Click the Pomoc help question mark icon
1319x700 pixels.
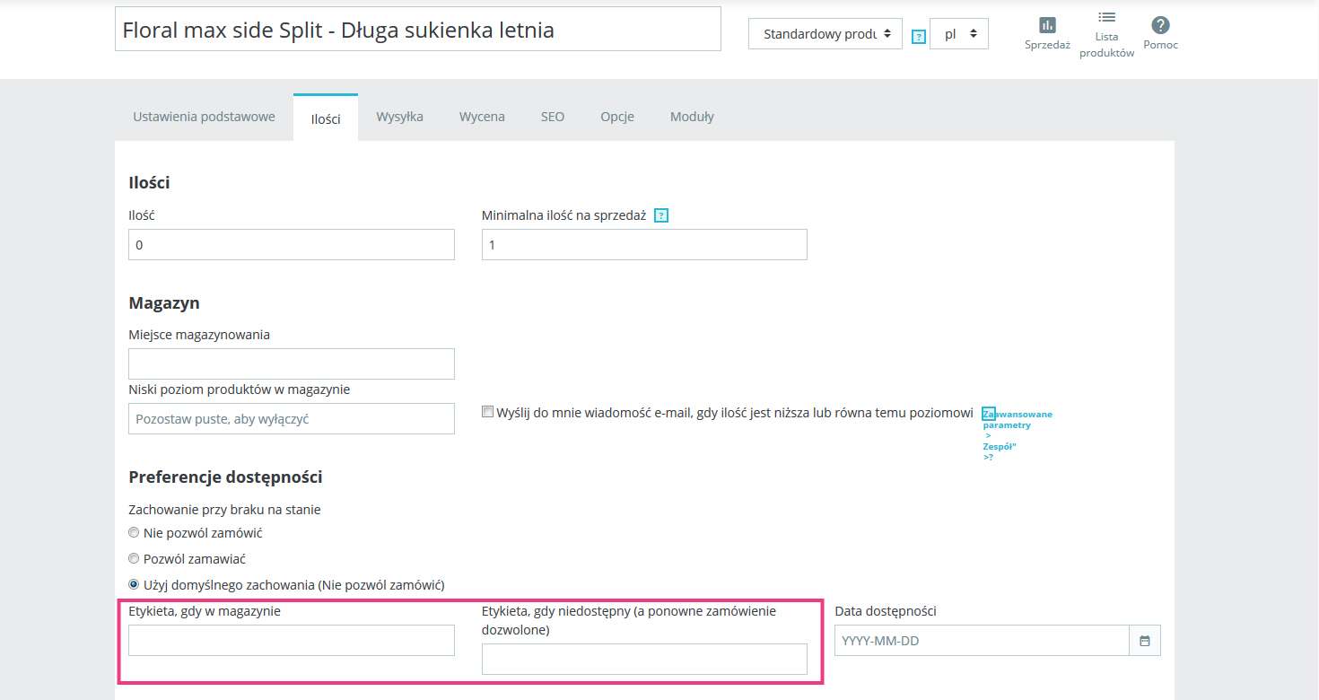[x=1160, y=25]
